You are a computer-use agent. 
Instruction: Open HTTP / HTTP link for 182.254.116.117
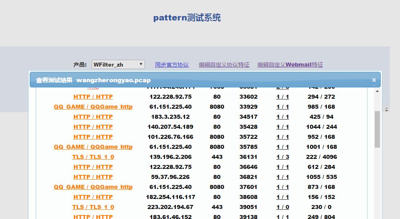click(93, 197)
